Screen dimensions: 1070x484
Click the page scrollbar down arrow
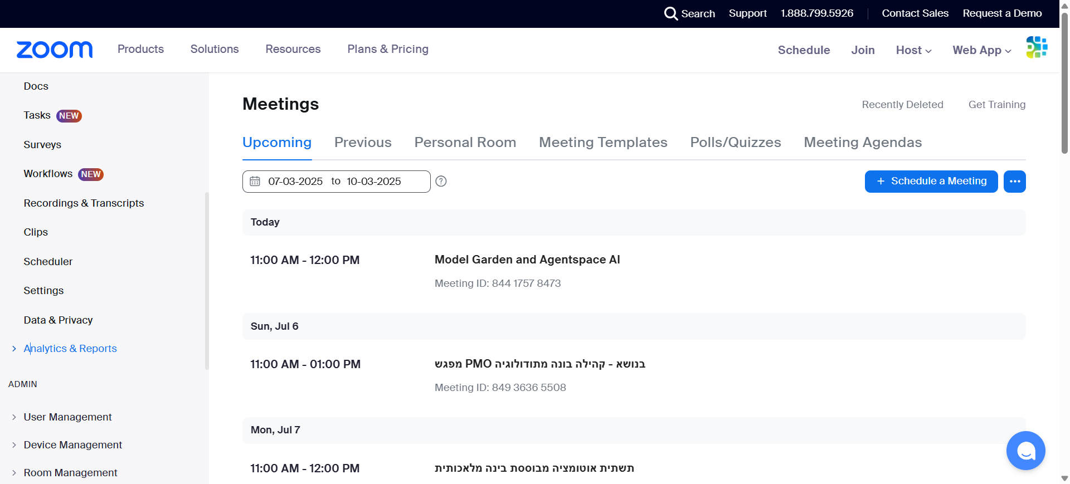click(1064, 478)
